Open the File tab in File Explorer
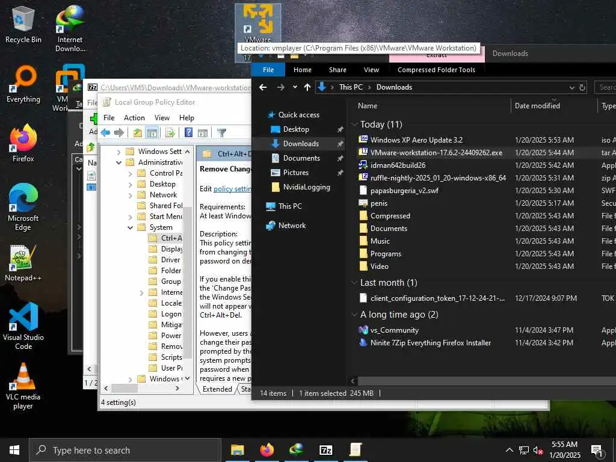The width and height of the screenshot is (616, 462). [x=268, y=70]
